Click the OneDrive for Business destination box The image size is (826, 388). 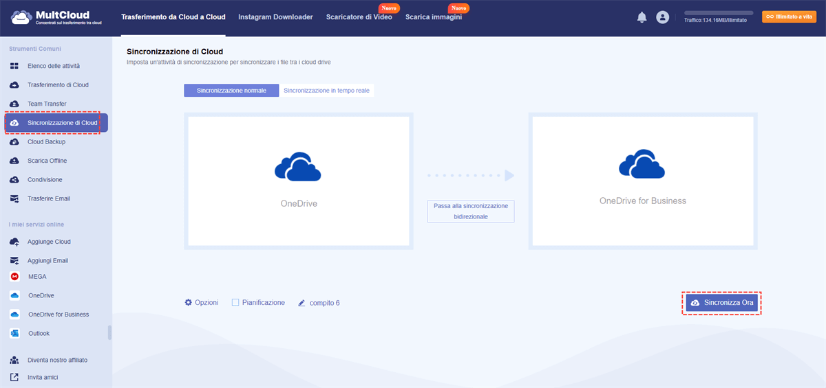tap(642, 181)
